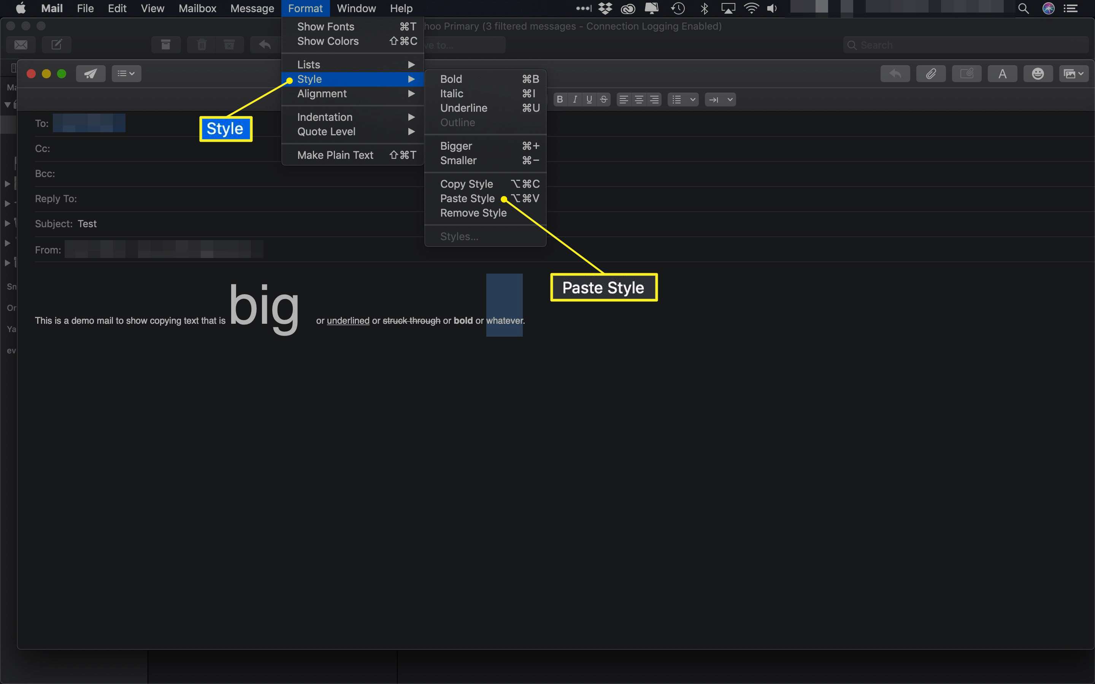Click the Wi-Fi status icon
The width and height of the screenshot is (1095, 684).
pos(751,8)
